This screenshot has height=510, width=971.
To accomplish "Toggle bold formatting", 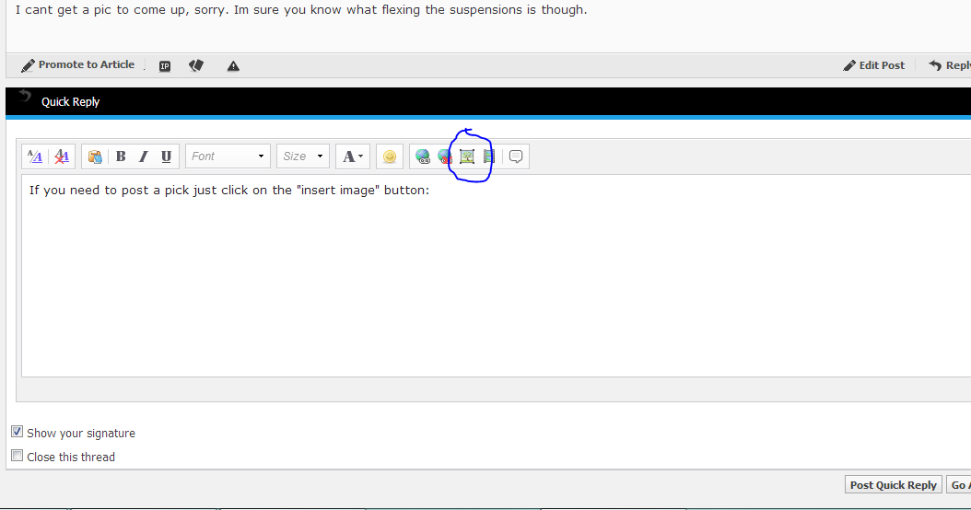I will coord(121,156).
